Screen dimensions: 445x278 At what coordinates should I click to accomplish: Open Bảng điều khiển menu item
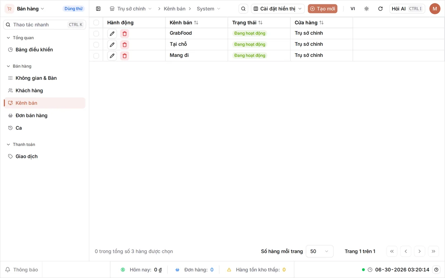pos(44,50)
